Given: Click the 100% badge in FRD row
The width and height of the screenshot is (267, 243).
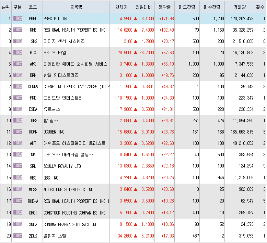Looking at the screenshot, I should (x=18, y=98).
